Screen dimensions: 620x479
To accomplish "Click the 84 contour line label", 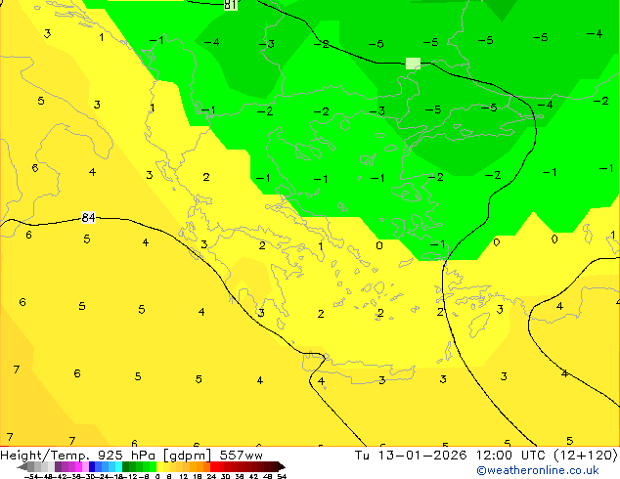I will pos(88,217).
